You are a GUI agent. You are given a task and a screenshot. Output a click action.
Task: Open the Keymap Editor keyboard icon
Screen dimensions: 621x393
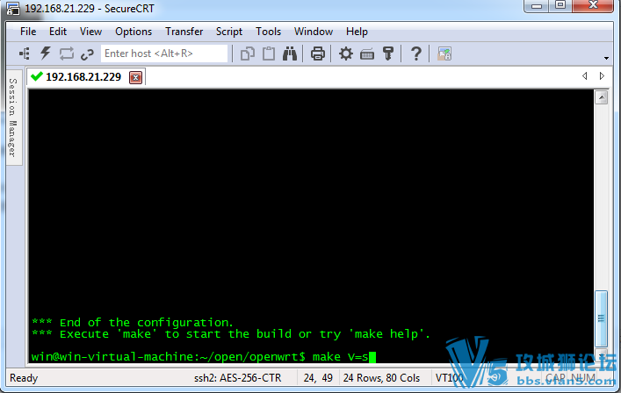point(367,54)
